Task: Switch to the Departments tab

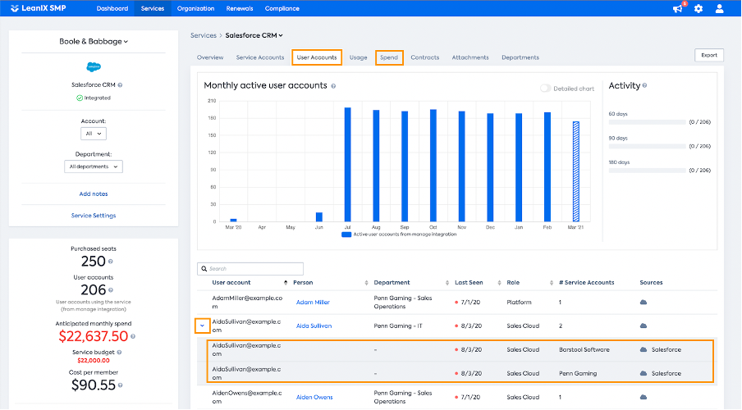Action: click(x=520, y=57)
